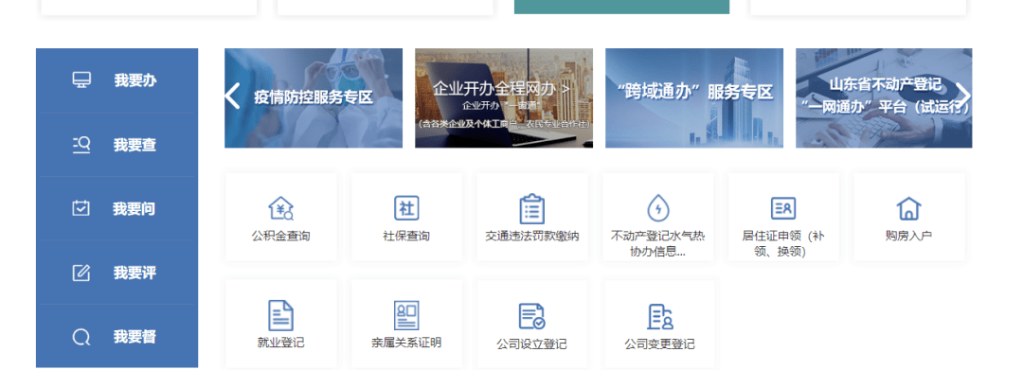Image resolution: width=1023 pixels, height=370 pixels.
Task: Click the magnifier icon beside 我要督
Action: 81,337
